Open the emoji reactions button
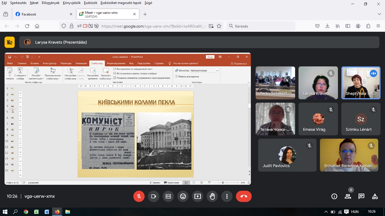The width and height of the screenshot is (385, 216). click(x=183, y=196)
